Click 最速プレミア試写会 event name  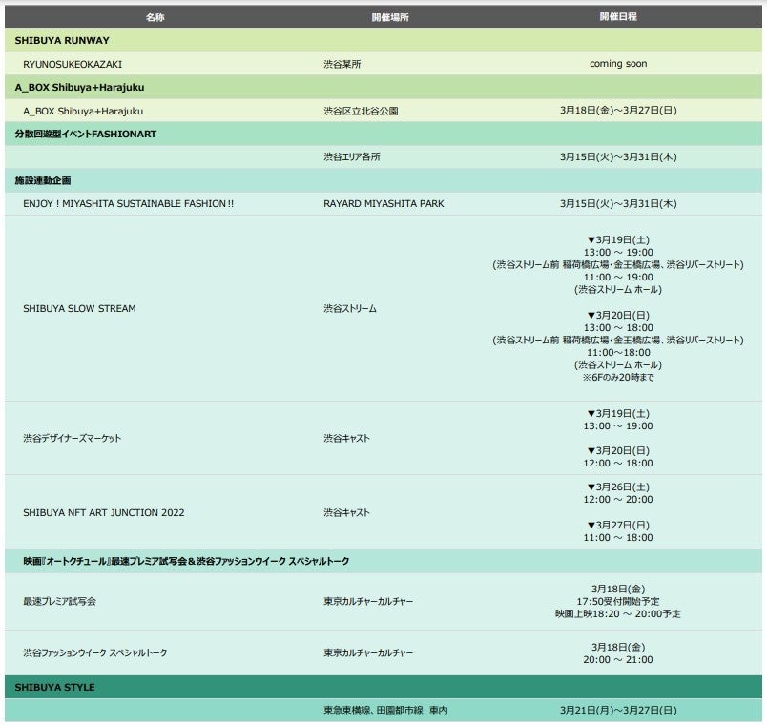(x=60, y=602)
